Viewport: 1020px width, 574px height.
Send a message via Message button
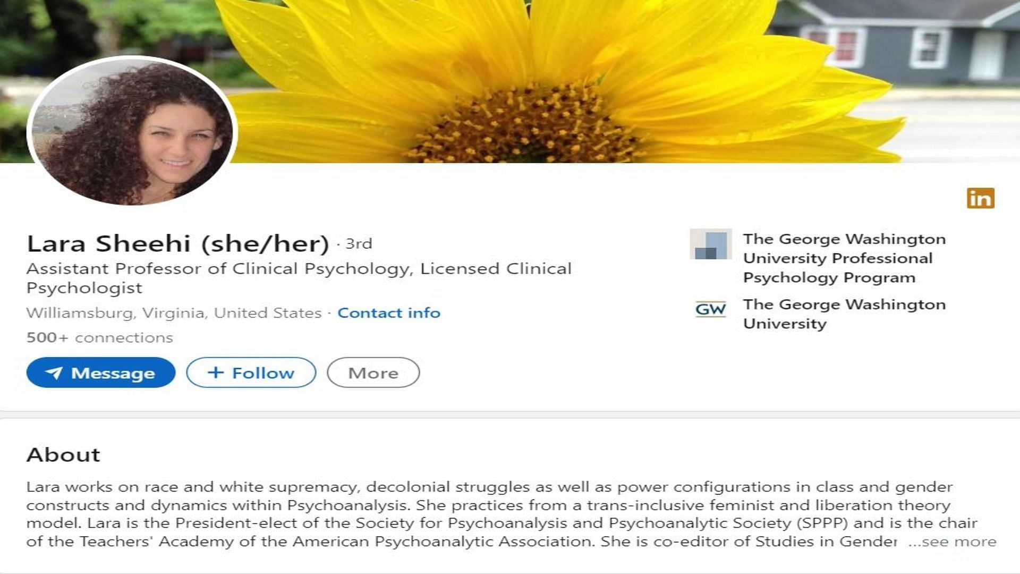tap(101, 373)
